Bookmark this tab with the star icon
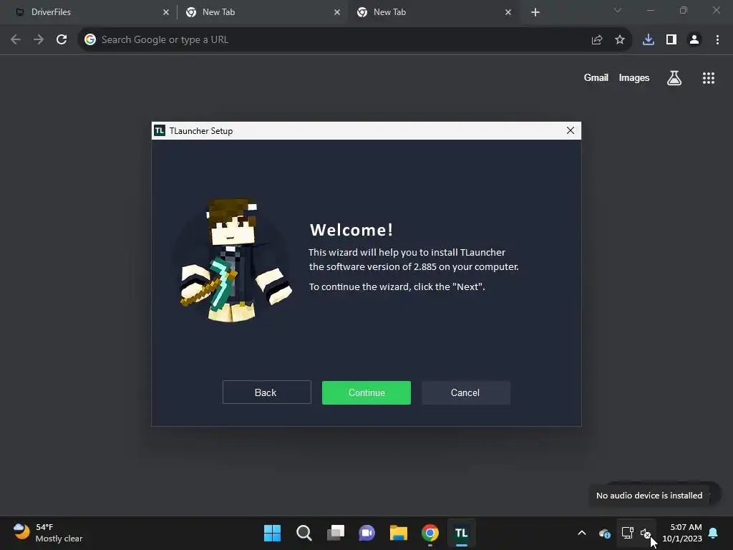 click(619, 40)
